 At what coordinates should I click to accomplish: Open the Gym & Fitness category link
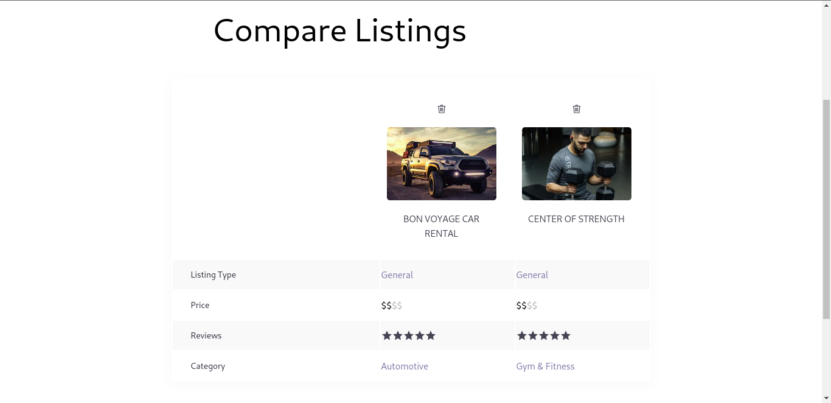[546, 366]
